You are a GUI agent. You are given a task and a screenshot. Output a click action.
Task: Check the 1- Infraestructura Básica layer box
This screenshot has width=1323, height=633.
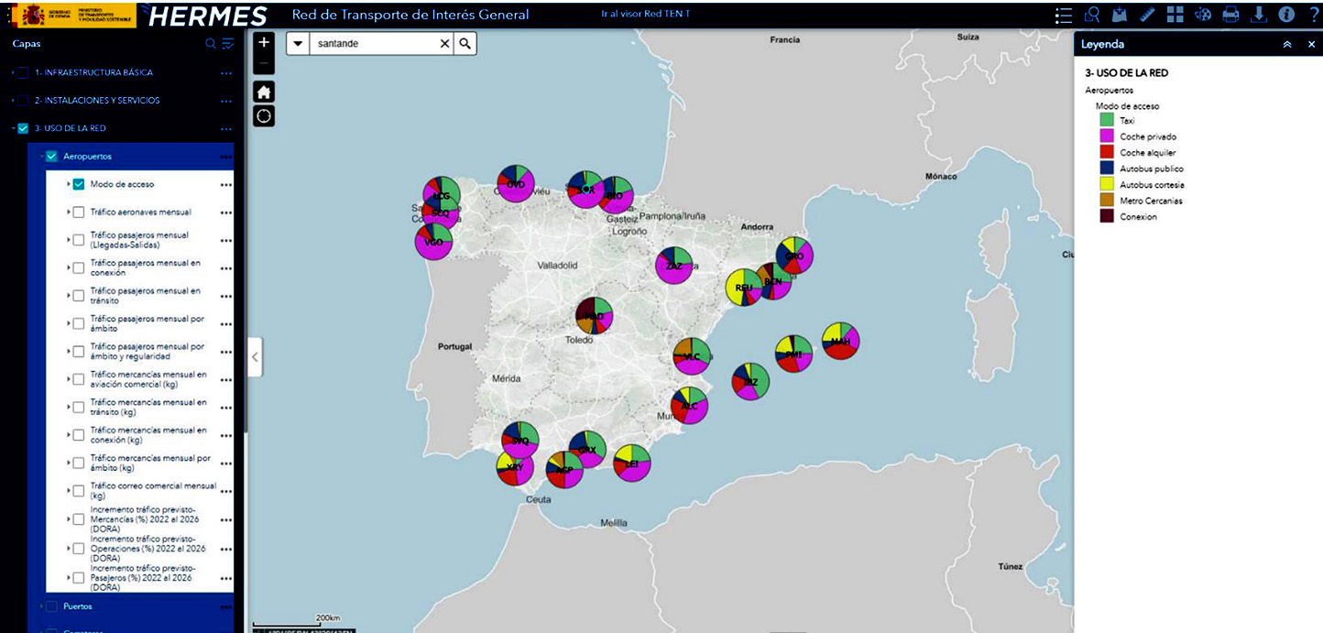[23, 72]
